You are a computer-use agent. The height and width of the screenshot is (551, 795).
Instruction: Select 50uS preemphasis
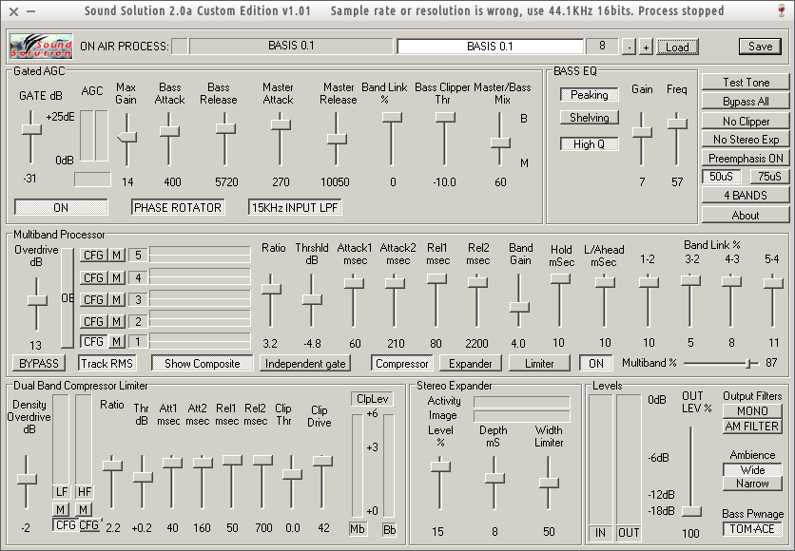(721, 177)
